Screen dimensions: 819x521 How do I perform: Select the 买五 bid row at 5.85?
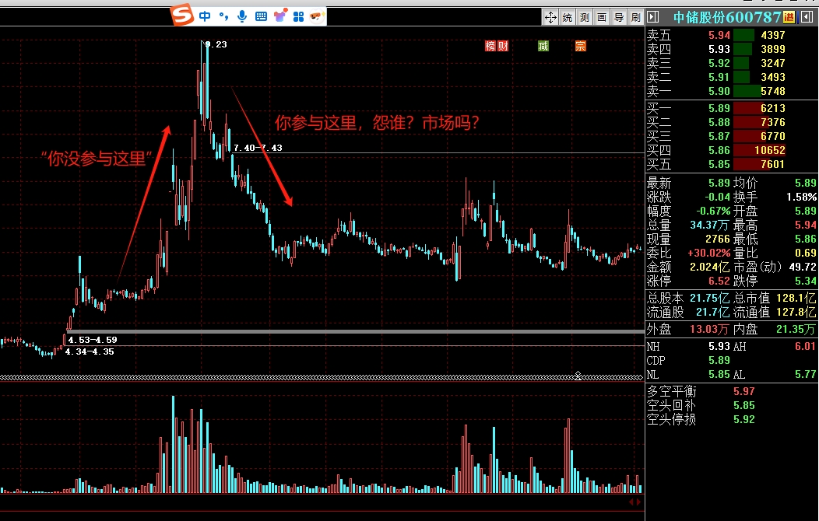pyautogui.click(x=731, y=164)
